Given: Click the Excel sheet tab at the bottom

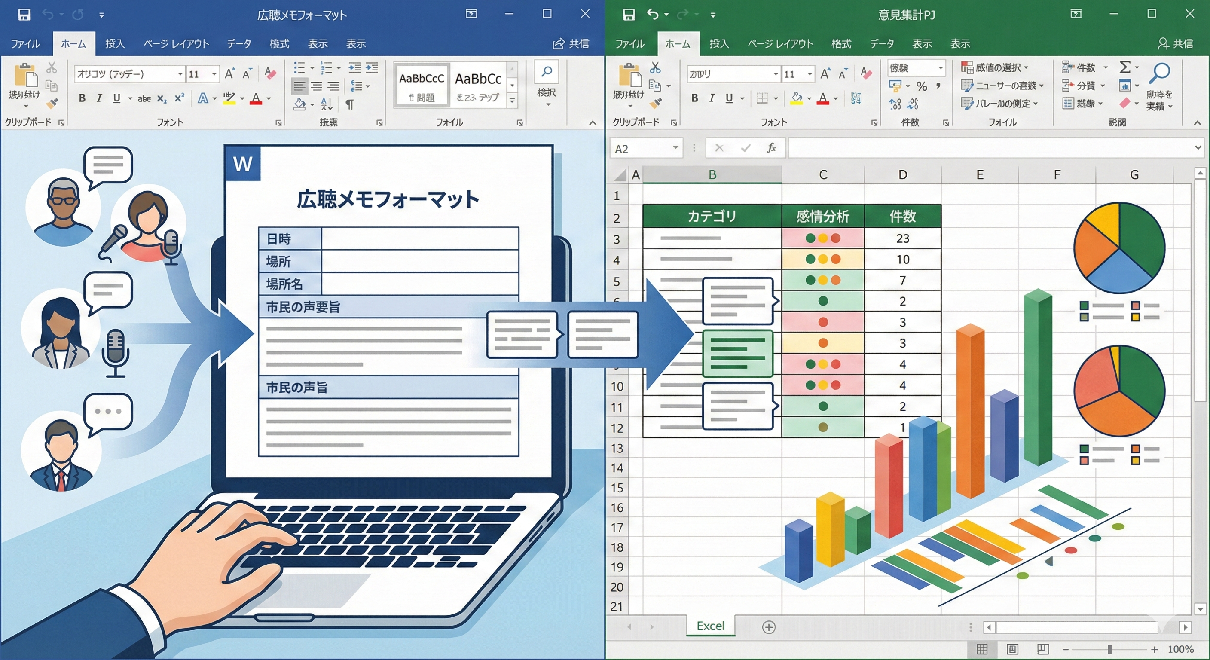Looking at the screenshot, I should click(711, 626).
